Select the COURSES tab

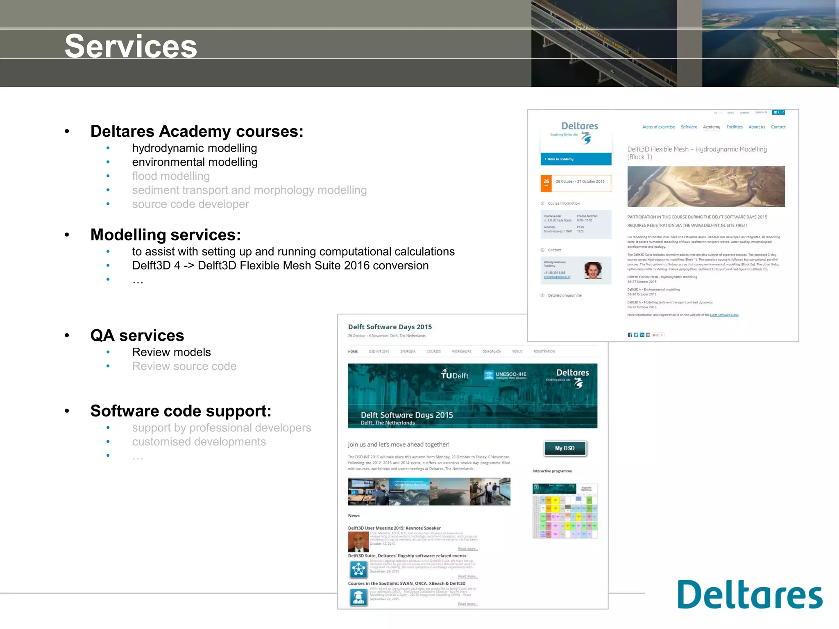[x=434, y=351]
